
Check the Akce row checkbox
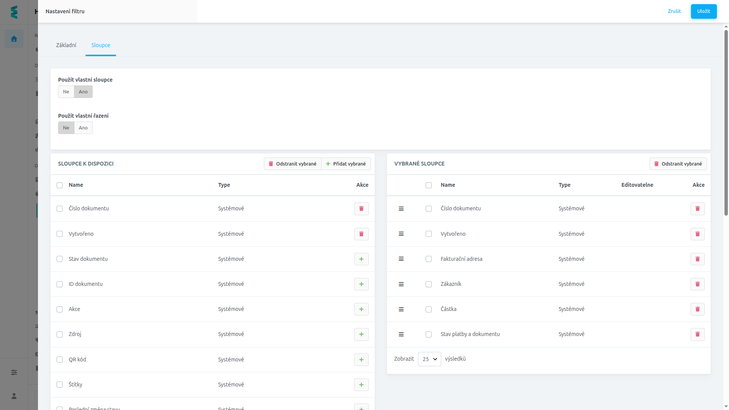coord(60,309)
